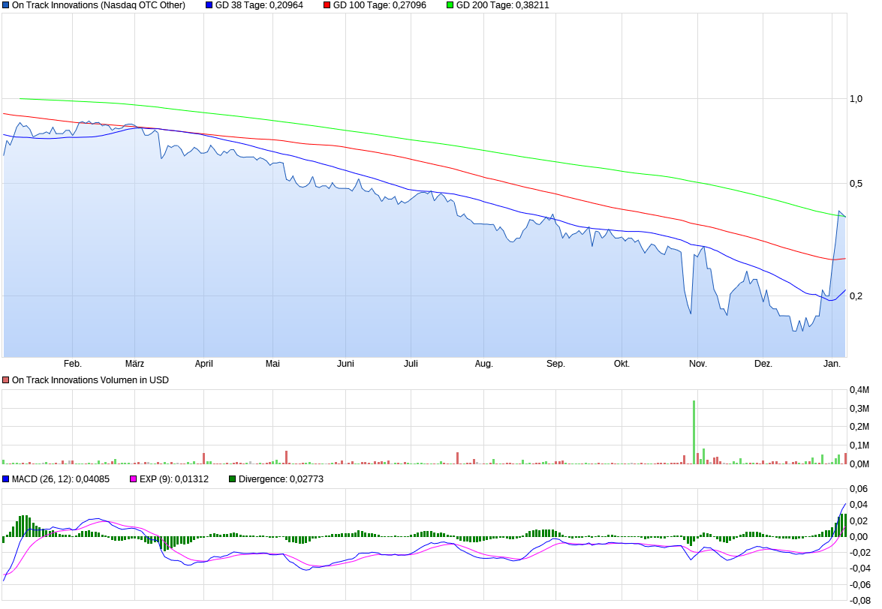Select 'On Track Innovations Volumen in USD' label
This screenshot has width=882, height=609.
tap(90, 380)
